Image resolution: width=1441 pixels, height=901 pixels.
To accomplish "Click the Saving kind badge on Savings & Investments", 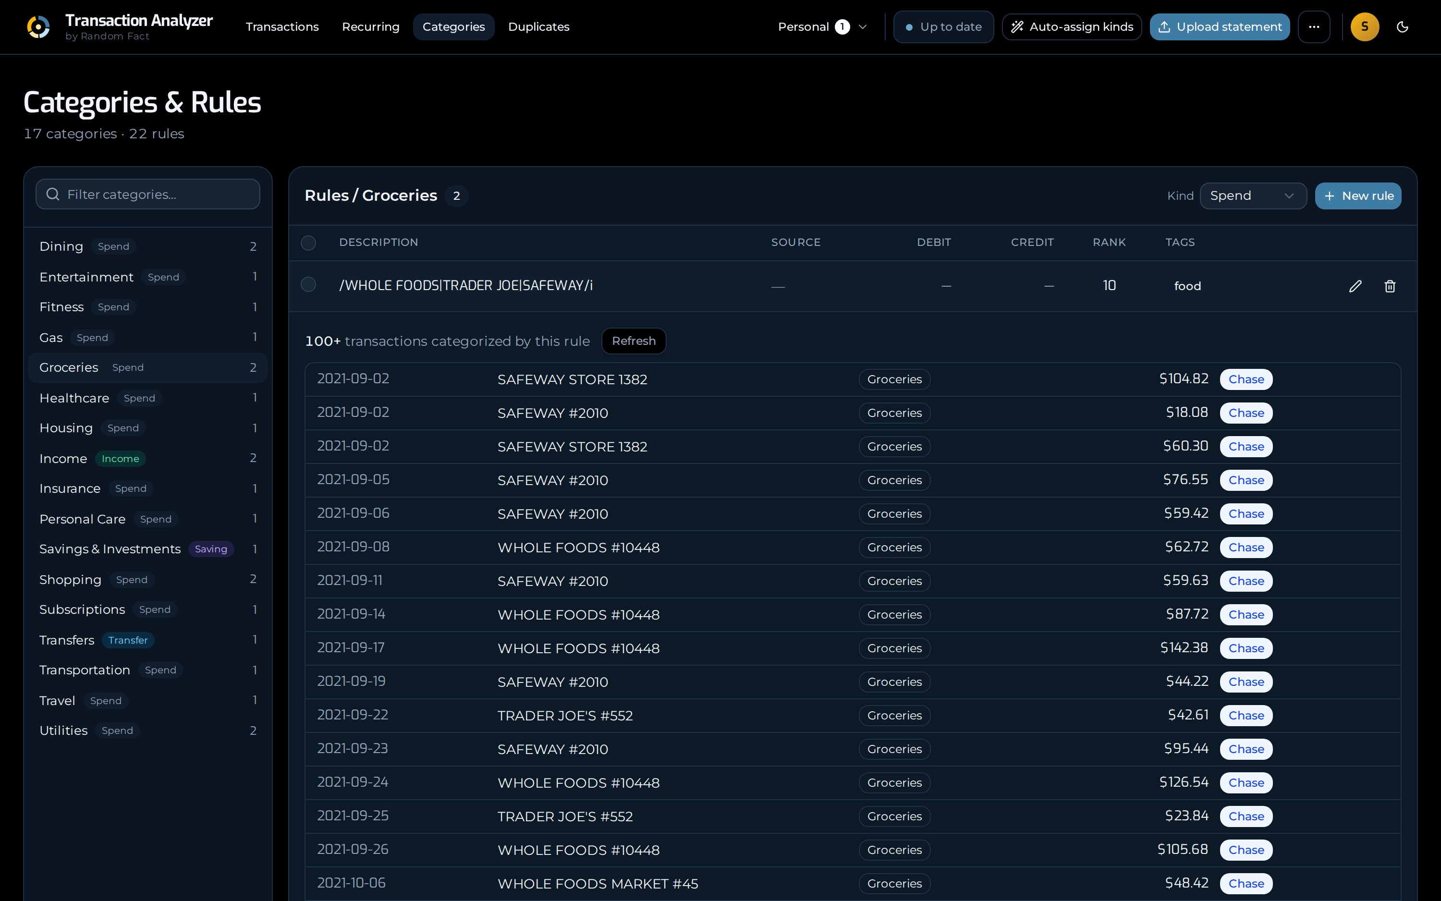I will (x=211, y=549).
